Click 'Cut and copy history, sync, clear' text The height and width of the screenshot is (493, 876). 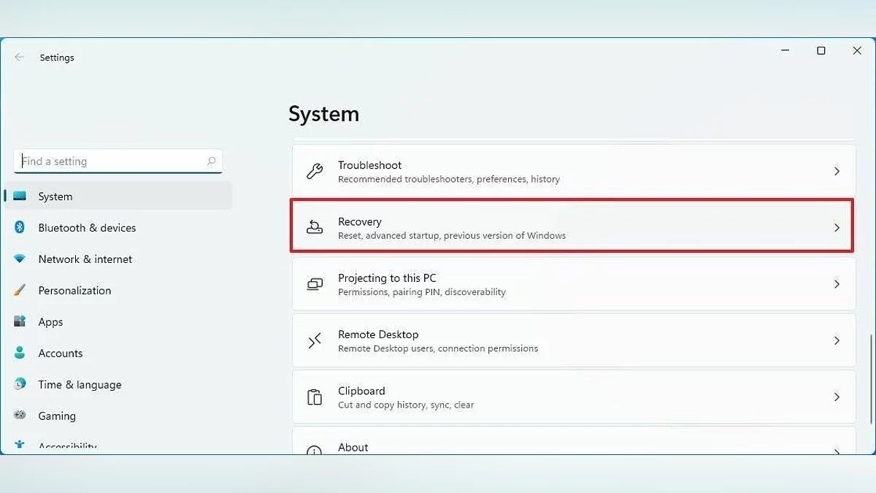[406, 405]
